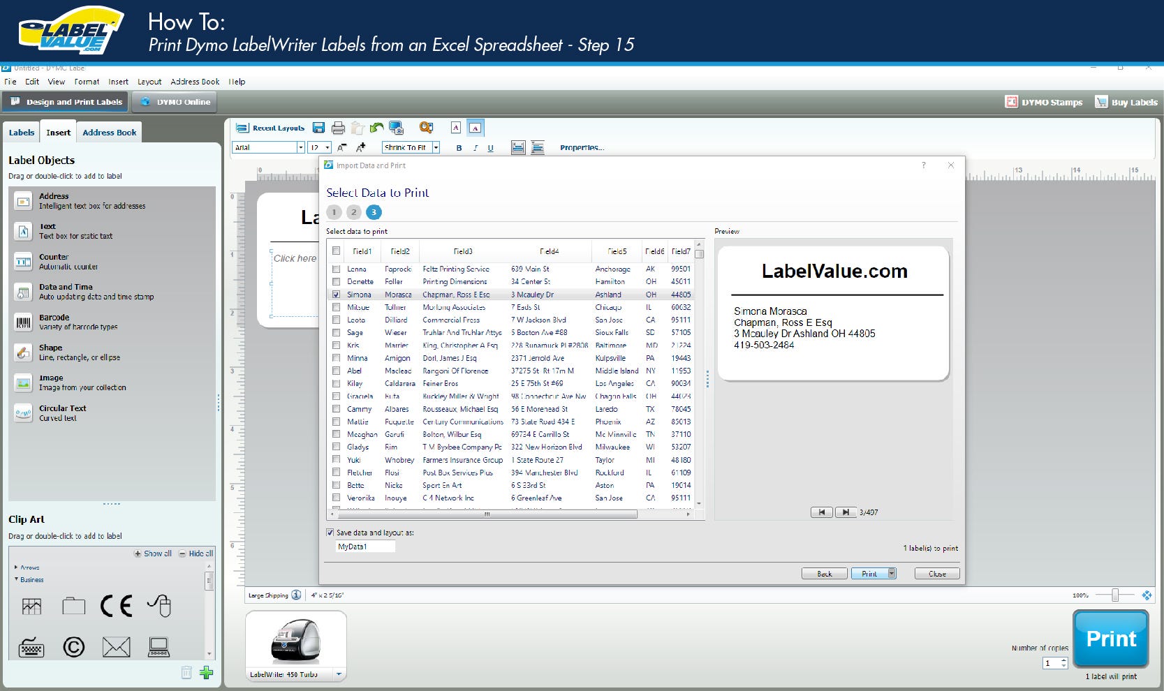Increase font size with A+ icon

tap(360, 147)
